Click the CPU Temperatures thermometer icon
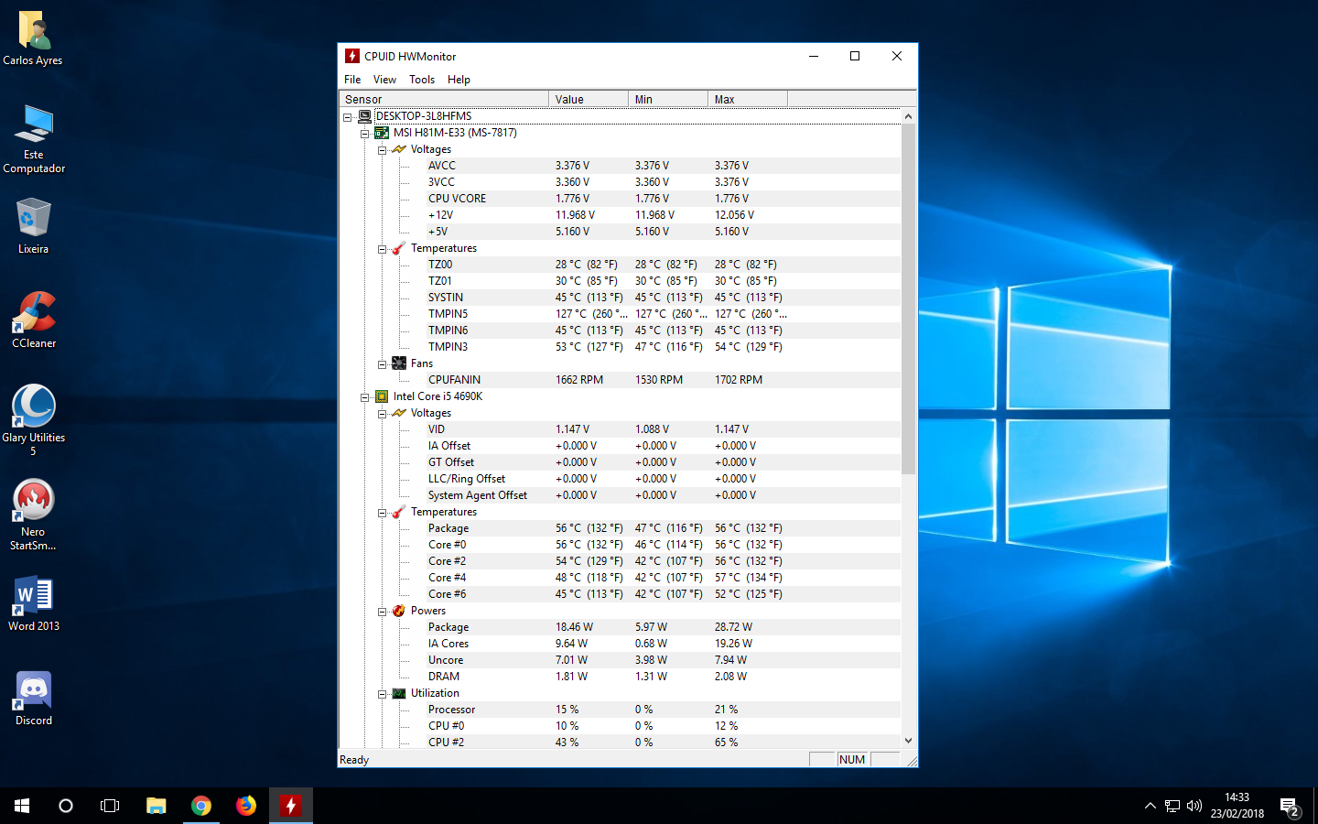 coord(399,512)
